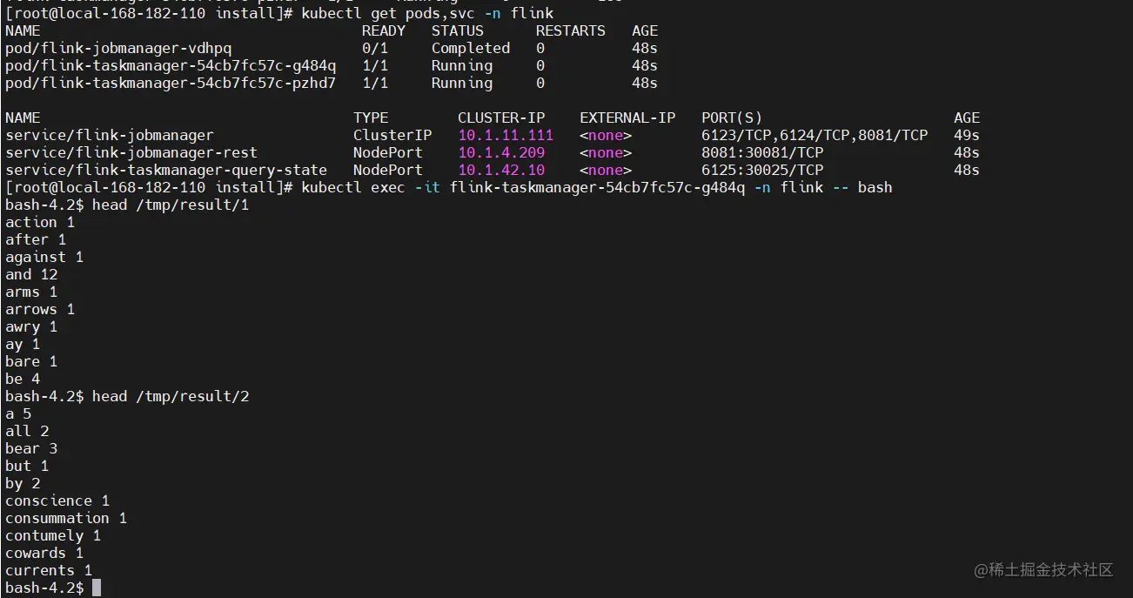Click the READY column header

[x=384, y=30]
